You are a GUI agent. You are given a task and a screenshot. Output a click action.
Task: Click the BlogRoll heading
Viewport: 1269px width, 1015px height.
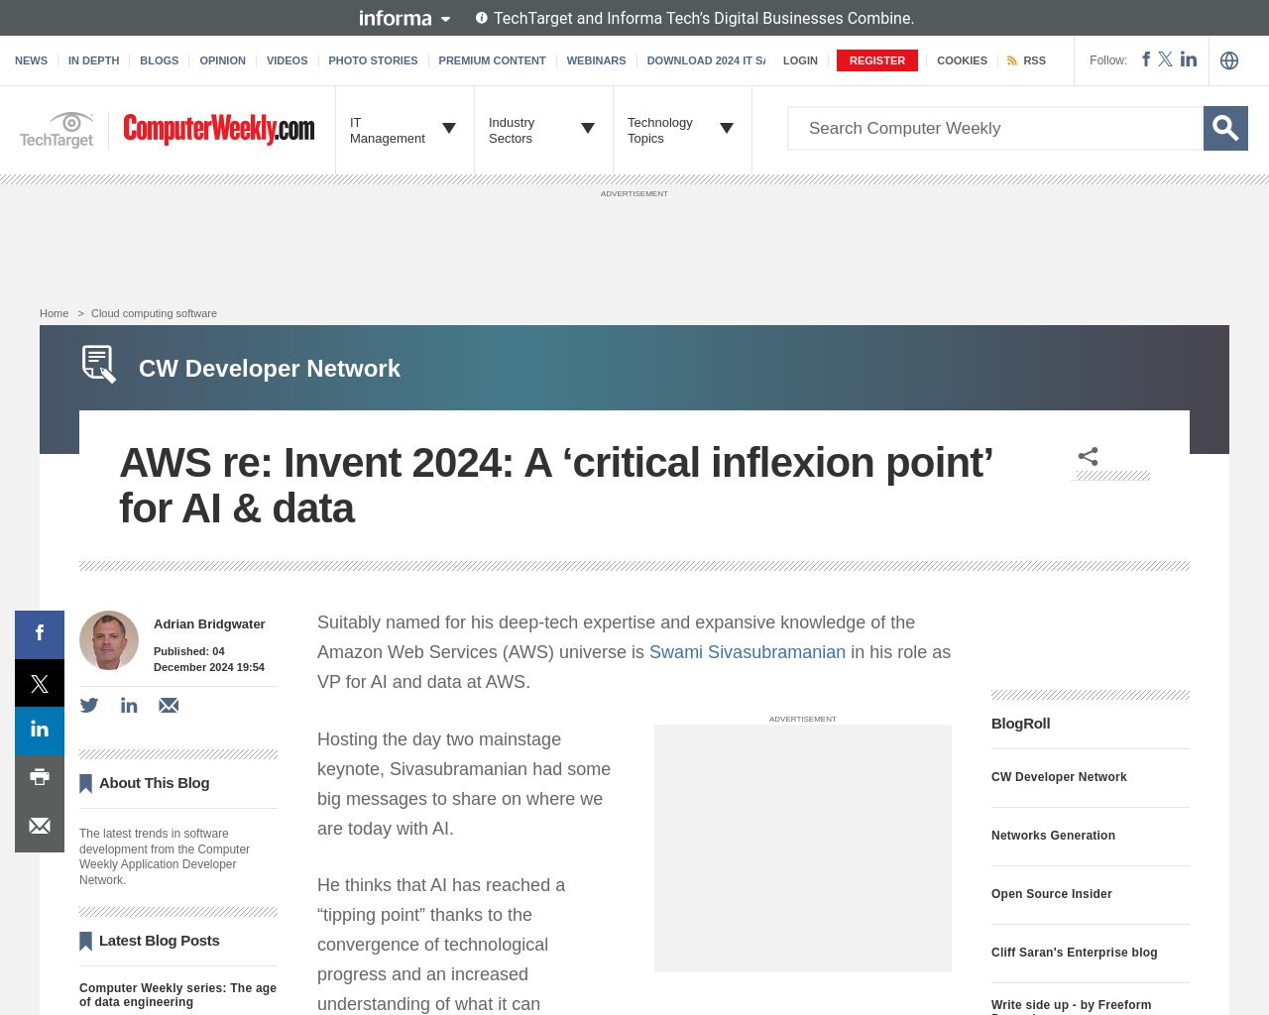click(x=1021, y=724)
